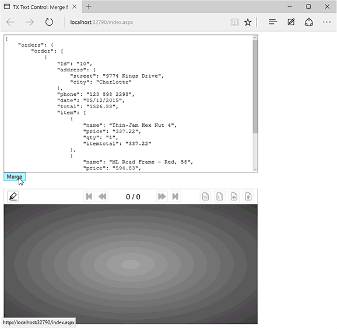The width and height of the screenshot is (337, 329).
Task: Open the browser more actions menu
Action: [327, 22]
